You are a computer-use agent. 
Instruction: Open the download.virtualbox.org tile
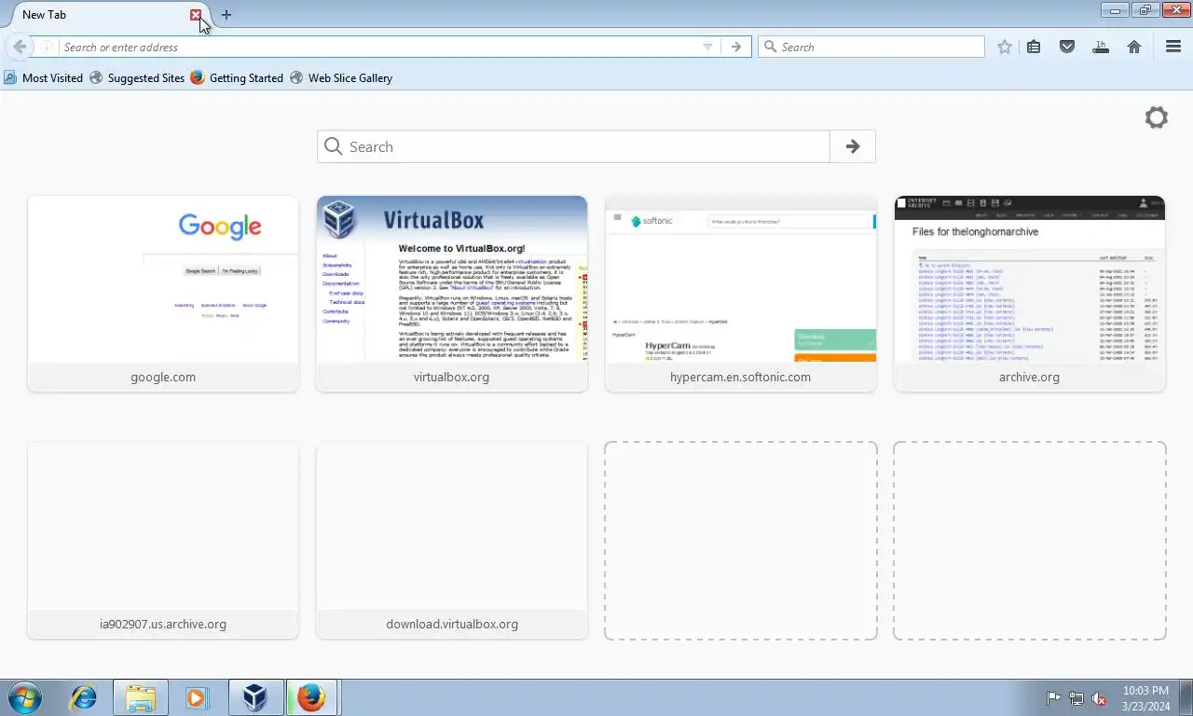coord(452,541)
